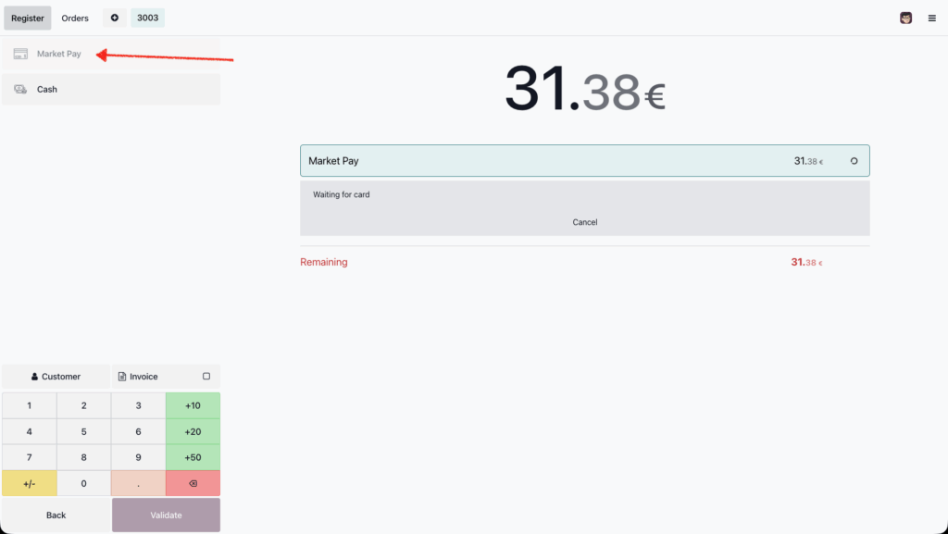Tap numpad key 5

point(84,432)
